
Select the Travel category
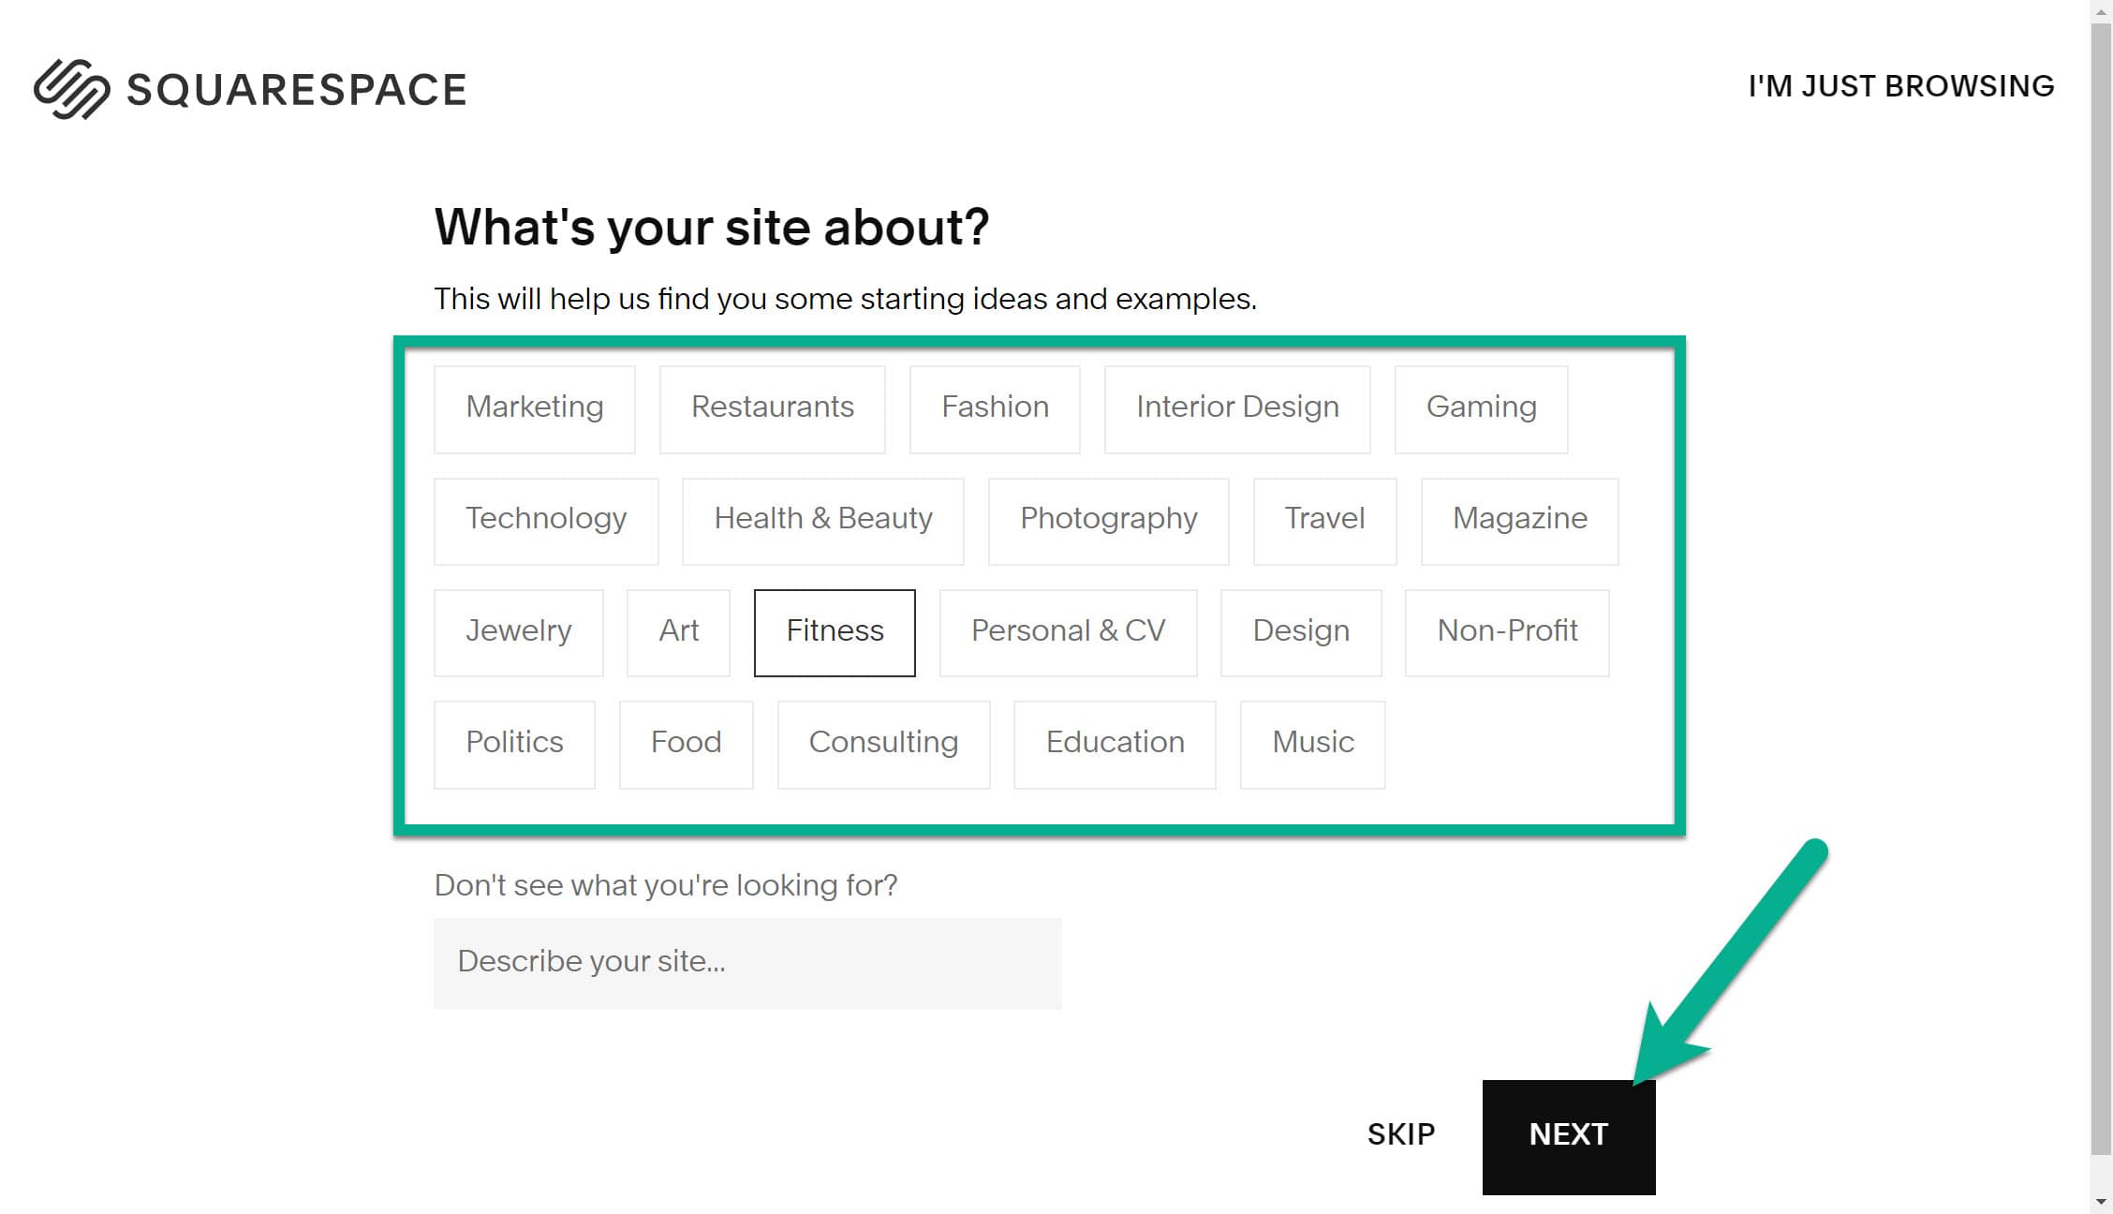(1324, 520)
